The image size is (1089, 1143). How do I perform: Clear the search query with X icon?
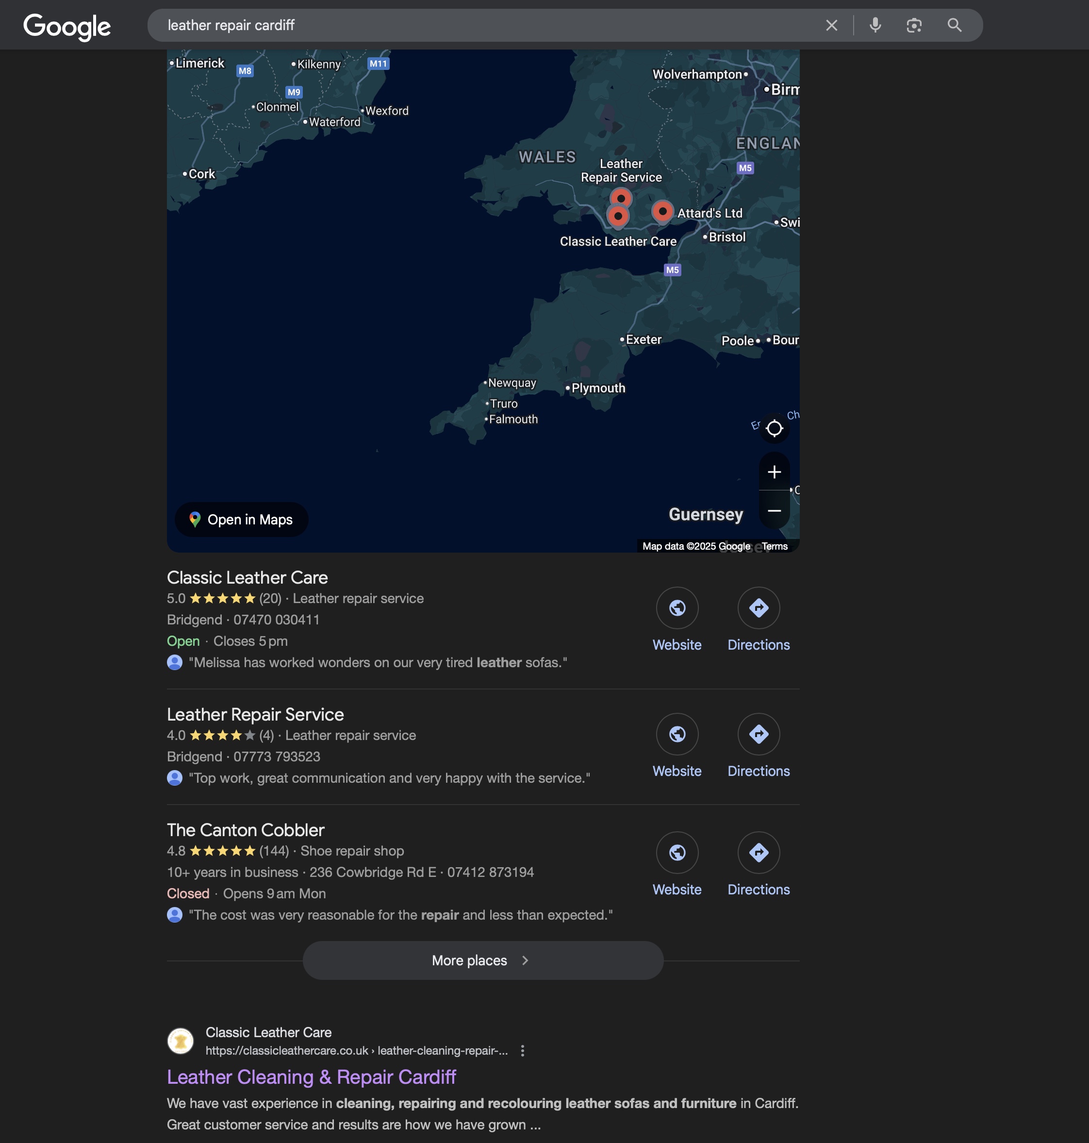point(831,26)
